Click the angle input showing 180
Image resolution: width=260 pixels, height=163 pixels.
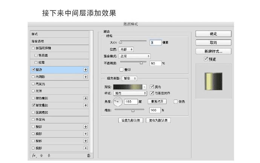click(131, 101)
